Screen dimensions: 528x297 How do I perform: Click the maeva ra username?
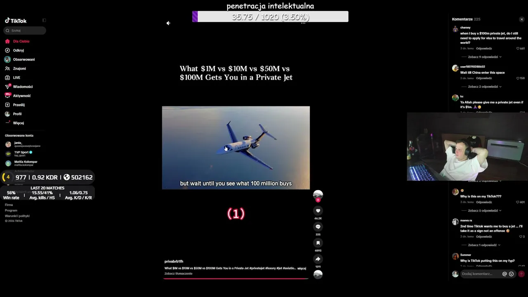pyautogui.click(x=466, y=220)
